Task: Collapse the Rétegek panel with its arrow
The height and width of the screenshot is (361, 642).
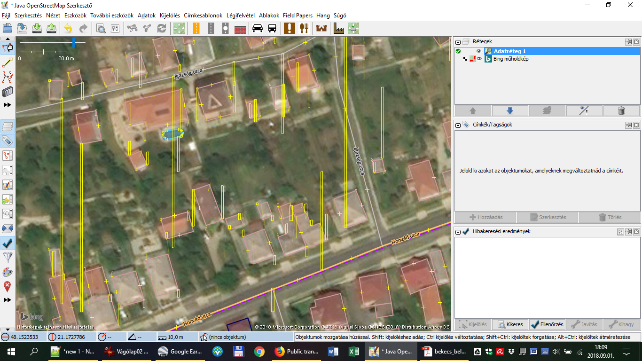Action: click(458, 42)
